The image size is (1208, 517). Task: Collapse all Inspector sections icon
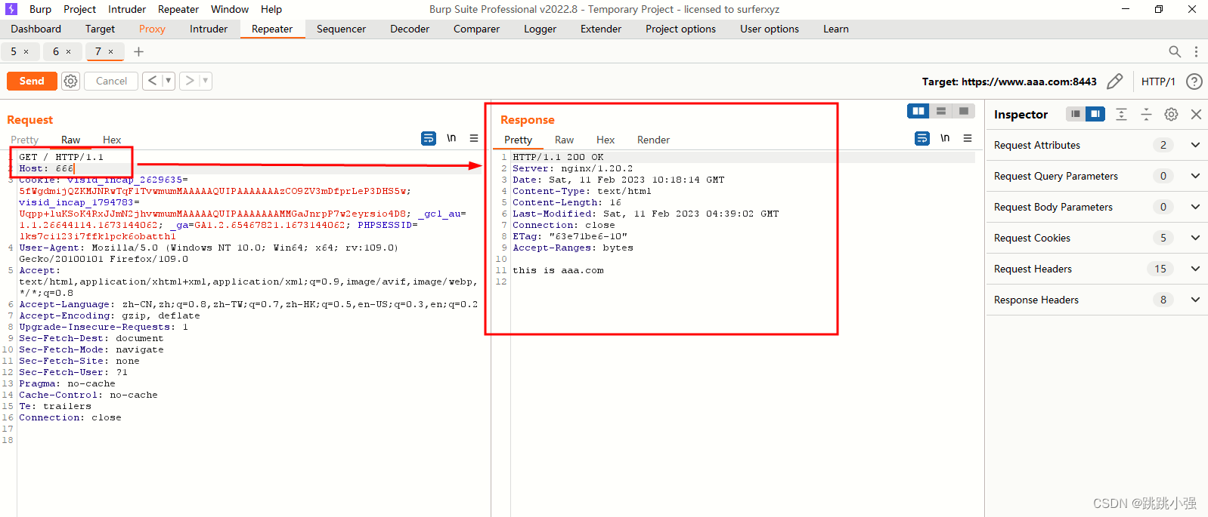click(x=1146, y=114)
